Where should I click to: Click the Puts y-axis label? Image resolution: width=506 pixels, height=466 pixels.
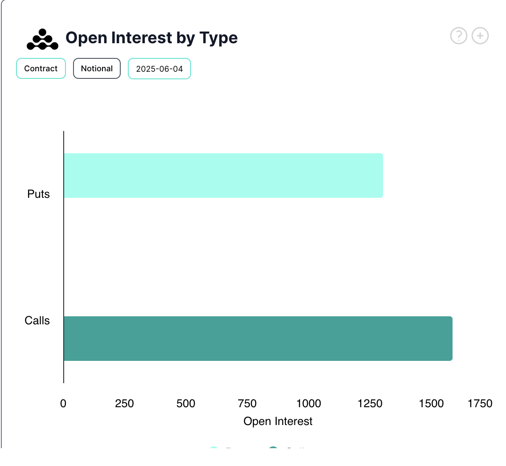point(38,194)
